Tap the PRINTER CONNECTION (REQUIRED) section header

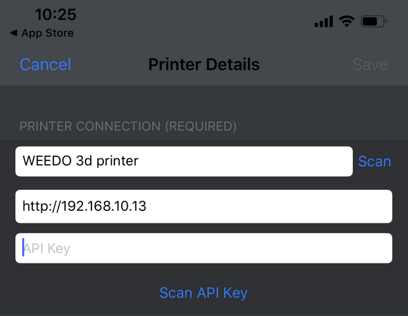(128, 126)
